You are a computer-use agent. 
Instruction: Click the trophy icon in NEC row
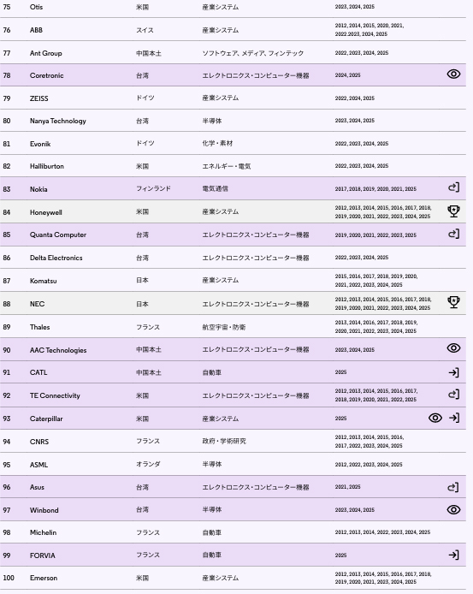pyautogui.click(x=453, y=302)
